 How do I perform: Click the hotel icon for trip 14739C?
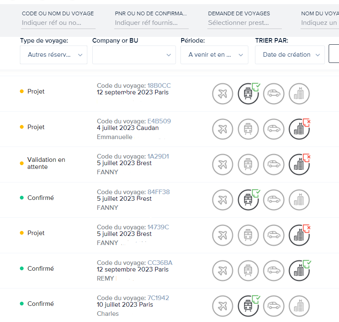click(x=299, y=235)
